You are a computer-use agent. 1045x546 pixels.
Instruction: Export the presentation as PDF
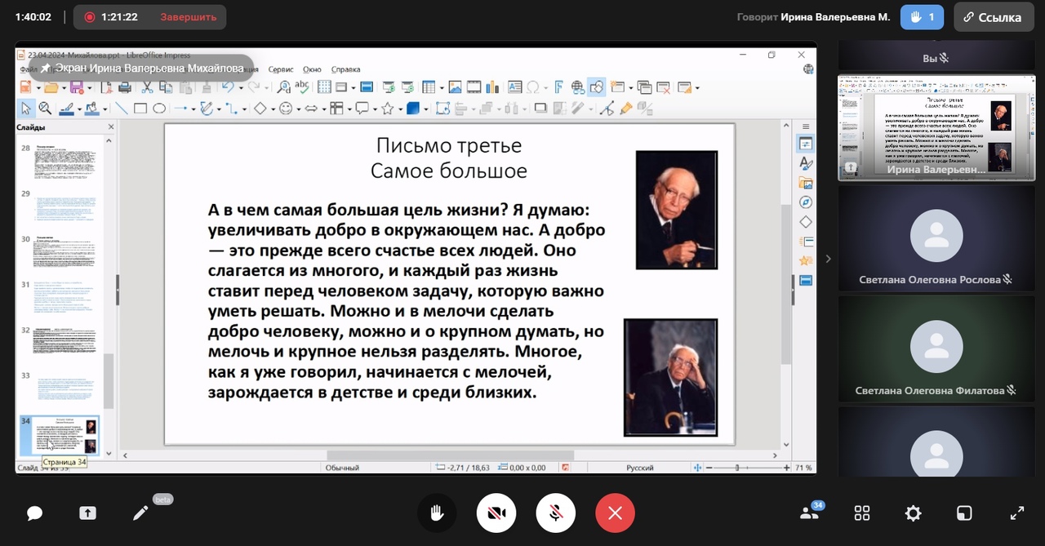pyautogui.click(x=106, y=87)
